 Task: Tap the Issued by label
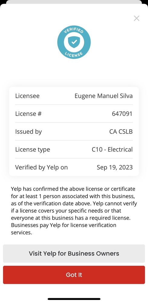click(28, 132)
